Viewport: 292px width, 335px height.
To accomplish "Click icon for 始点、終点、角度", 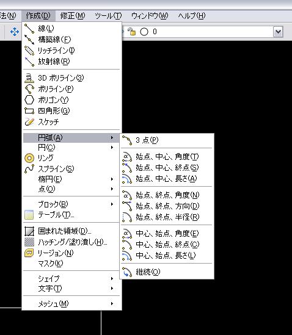I will point(127,195).
